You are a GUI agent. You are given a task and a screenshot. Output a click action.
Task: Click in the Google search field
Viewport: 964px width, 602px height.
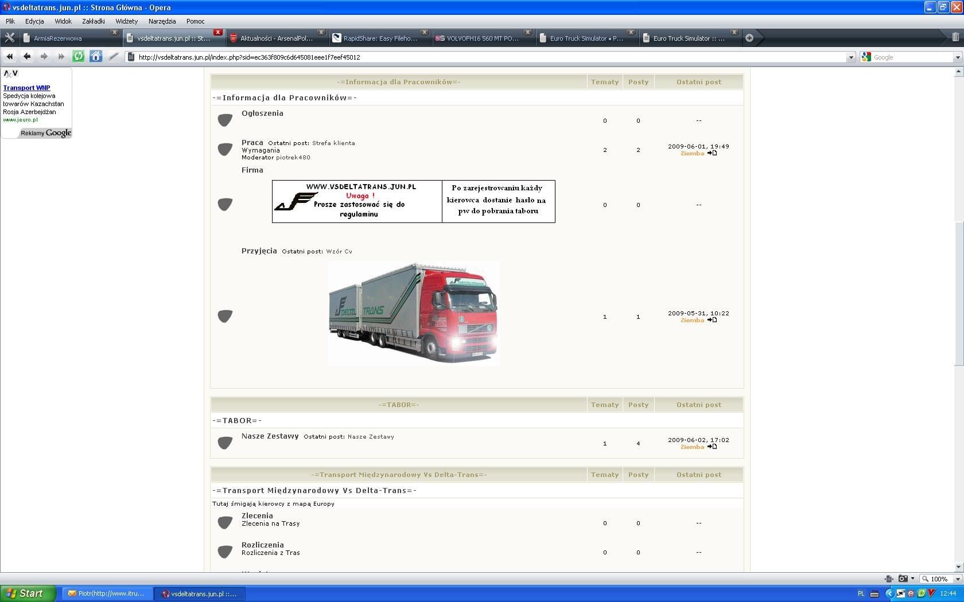(x=912, y=57)
